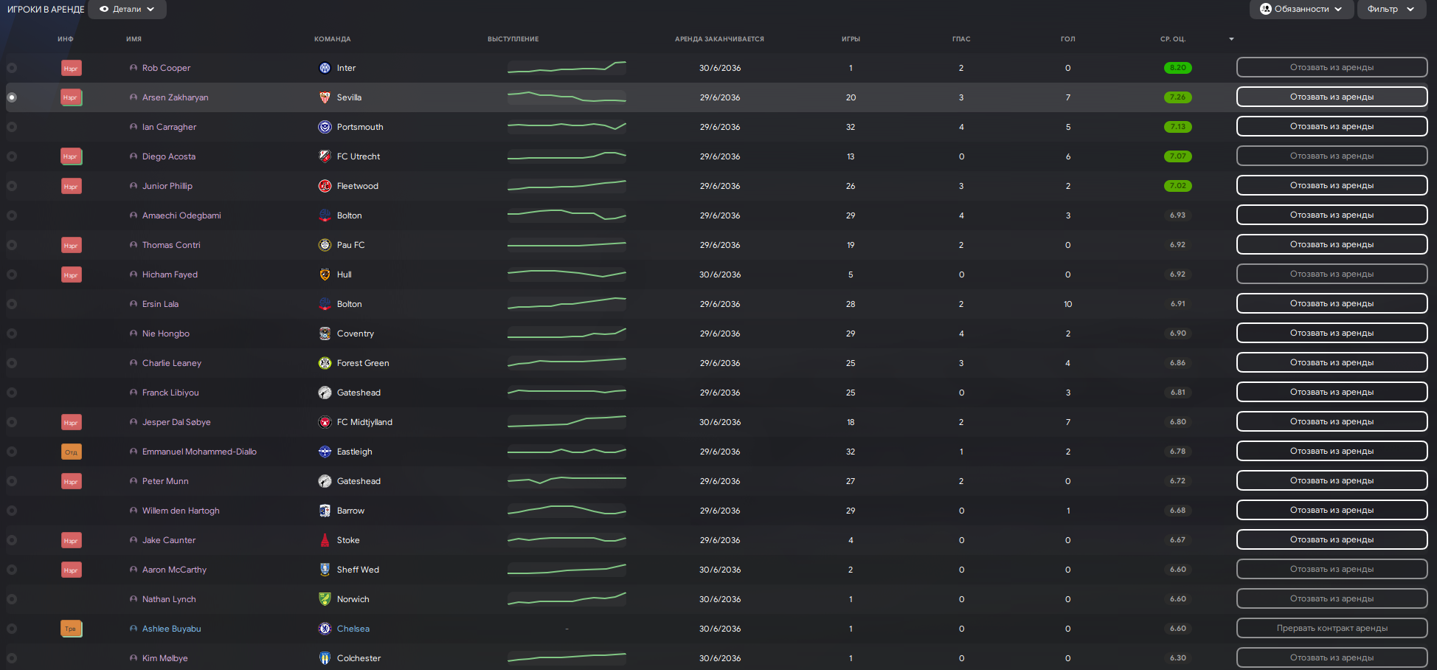Image resolution: width=1437 pixels, height=670 pixels.
Task: Sort by the Команда column header
Action: 332,39
